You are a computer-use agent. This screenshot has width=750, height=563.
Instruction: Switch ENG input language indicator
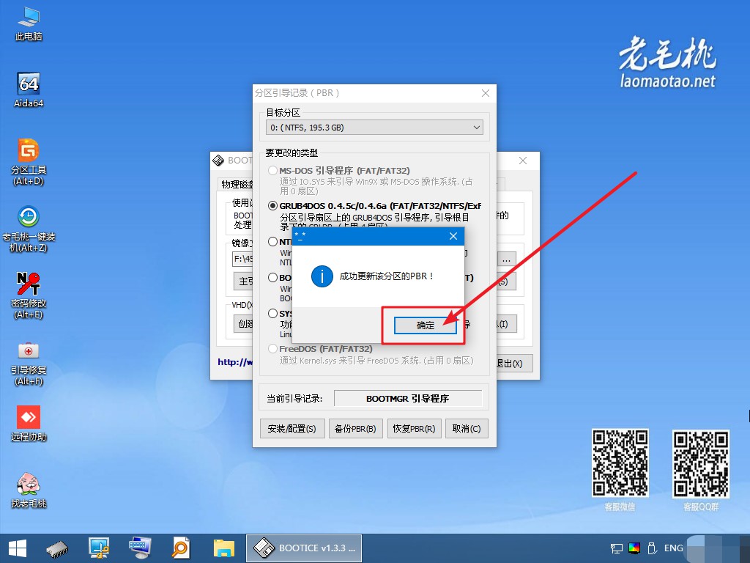click(x=674, y=548)
